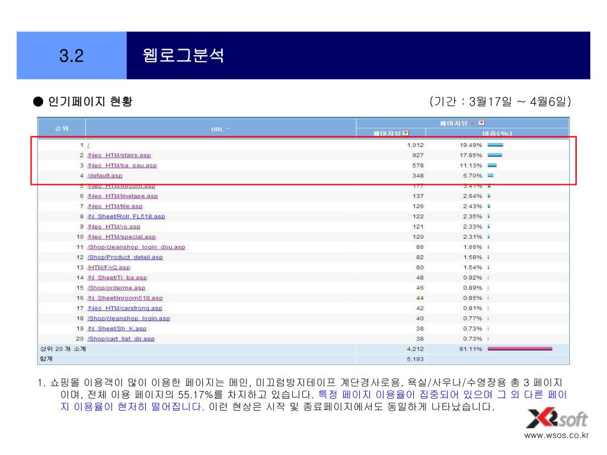
Task: Open the /Neo_HTM/tile.asp link
Action: click(115, 206)
